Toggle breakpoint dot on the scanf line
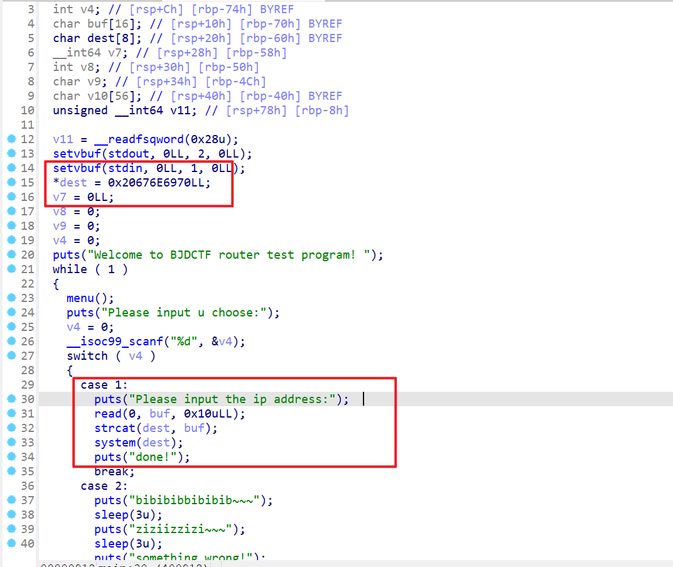This screenshot has width=673, height=567. point(11,342)
